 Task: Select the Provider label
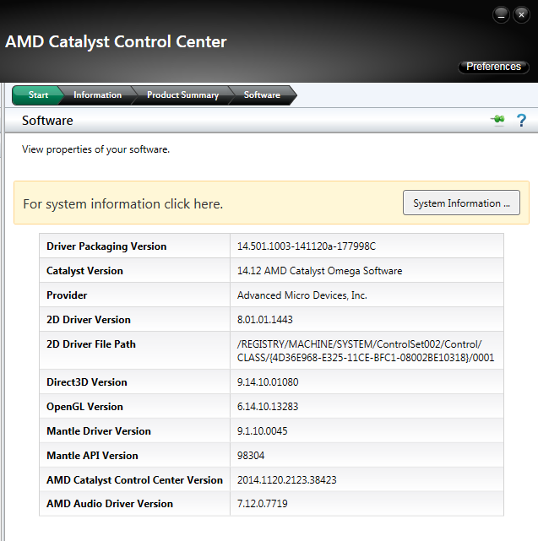(x=67, y=295)
